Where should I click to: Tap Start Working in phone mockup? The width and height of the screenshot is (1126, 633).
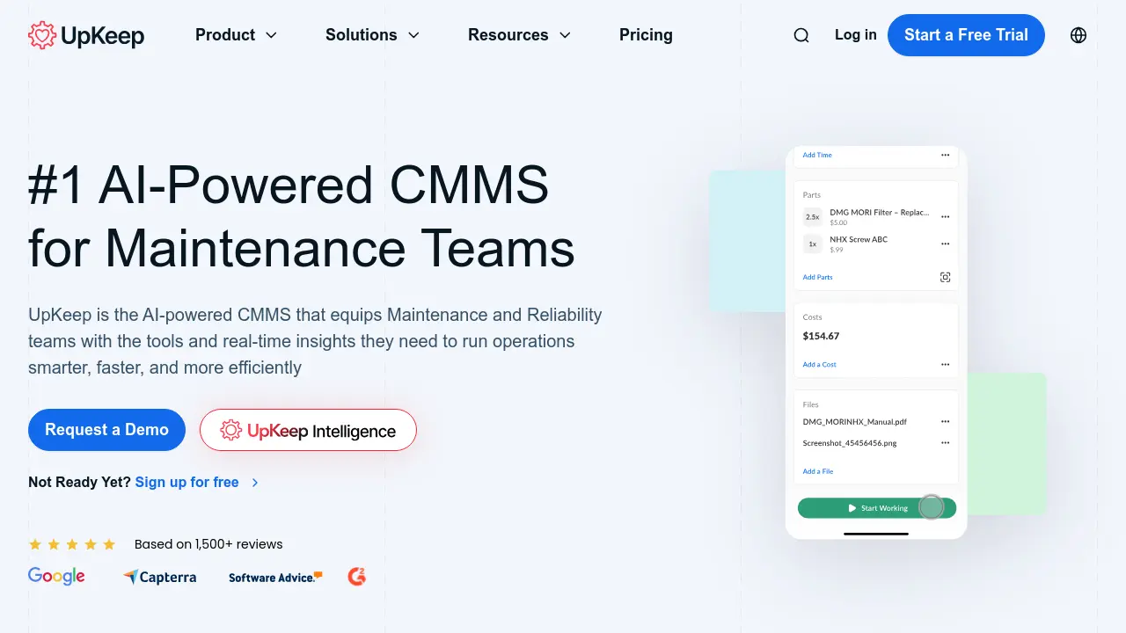876,508
